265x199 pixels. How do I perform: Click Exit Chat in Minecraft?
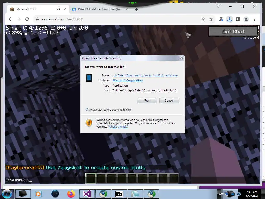233,31
